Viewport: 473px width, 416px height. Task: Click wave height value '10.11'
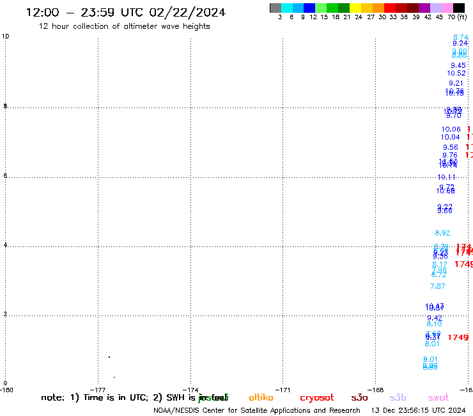point(446,177)
